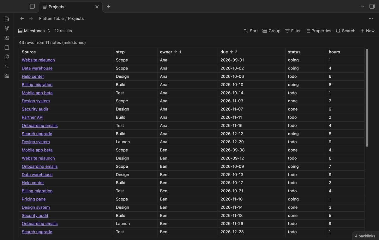Navigate forward with right arrow

pos(31,18)
